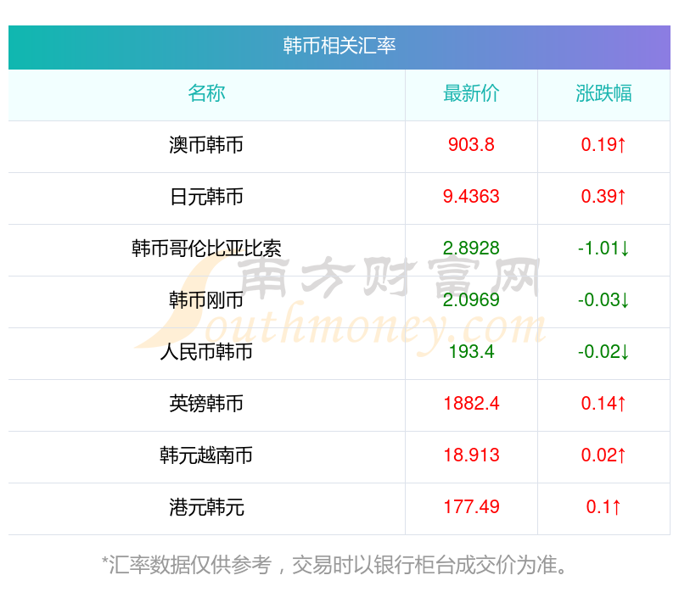Select the 英镑韩币 row name
This screenshot has width=679, height=592.
[x=206, y=404]
